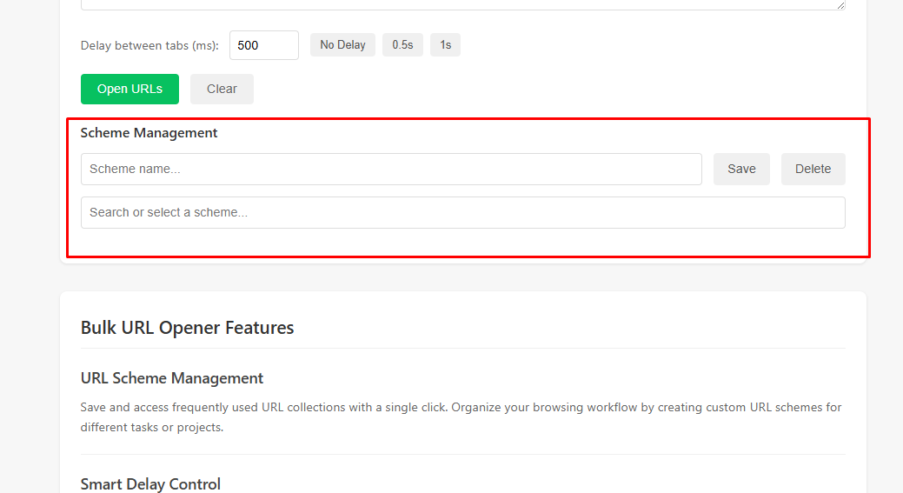This screenshot has height=493, width=903.
Task: Focus the delay between tabs field
Action: [x=264, y=45]
